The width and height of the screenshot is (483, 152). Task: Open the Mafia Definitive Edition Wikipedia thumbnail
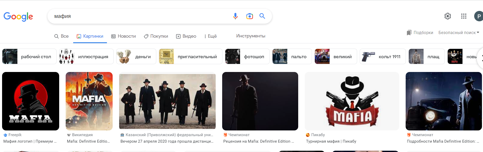tap(89, 101)
